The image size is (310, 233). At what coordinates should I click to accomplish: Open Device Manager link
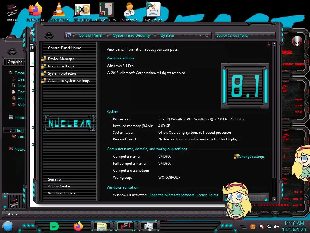[x=61, y=59]
